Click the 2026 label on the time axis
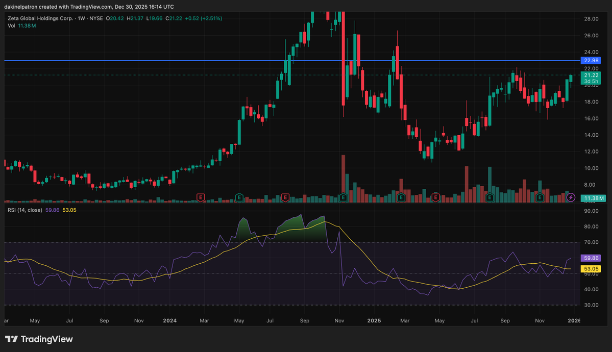Image resolution: width=612 pixels, height=352 pixels. 574,321
